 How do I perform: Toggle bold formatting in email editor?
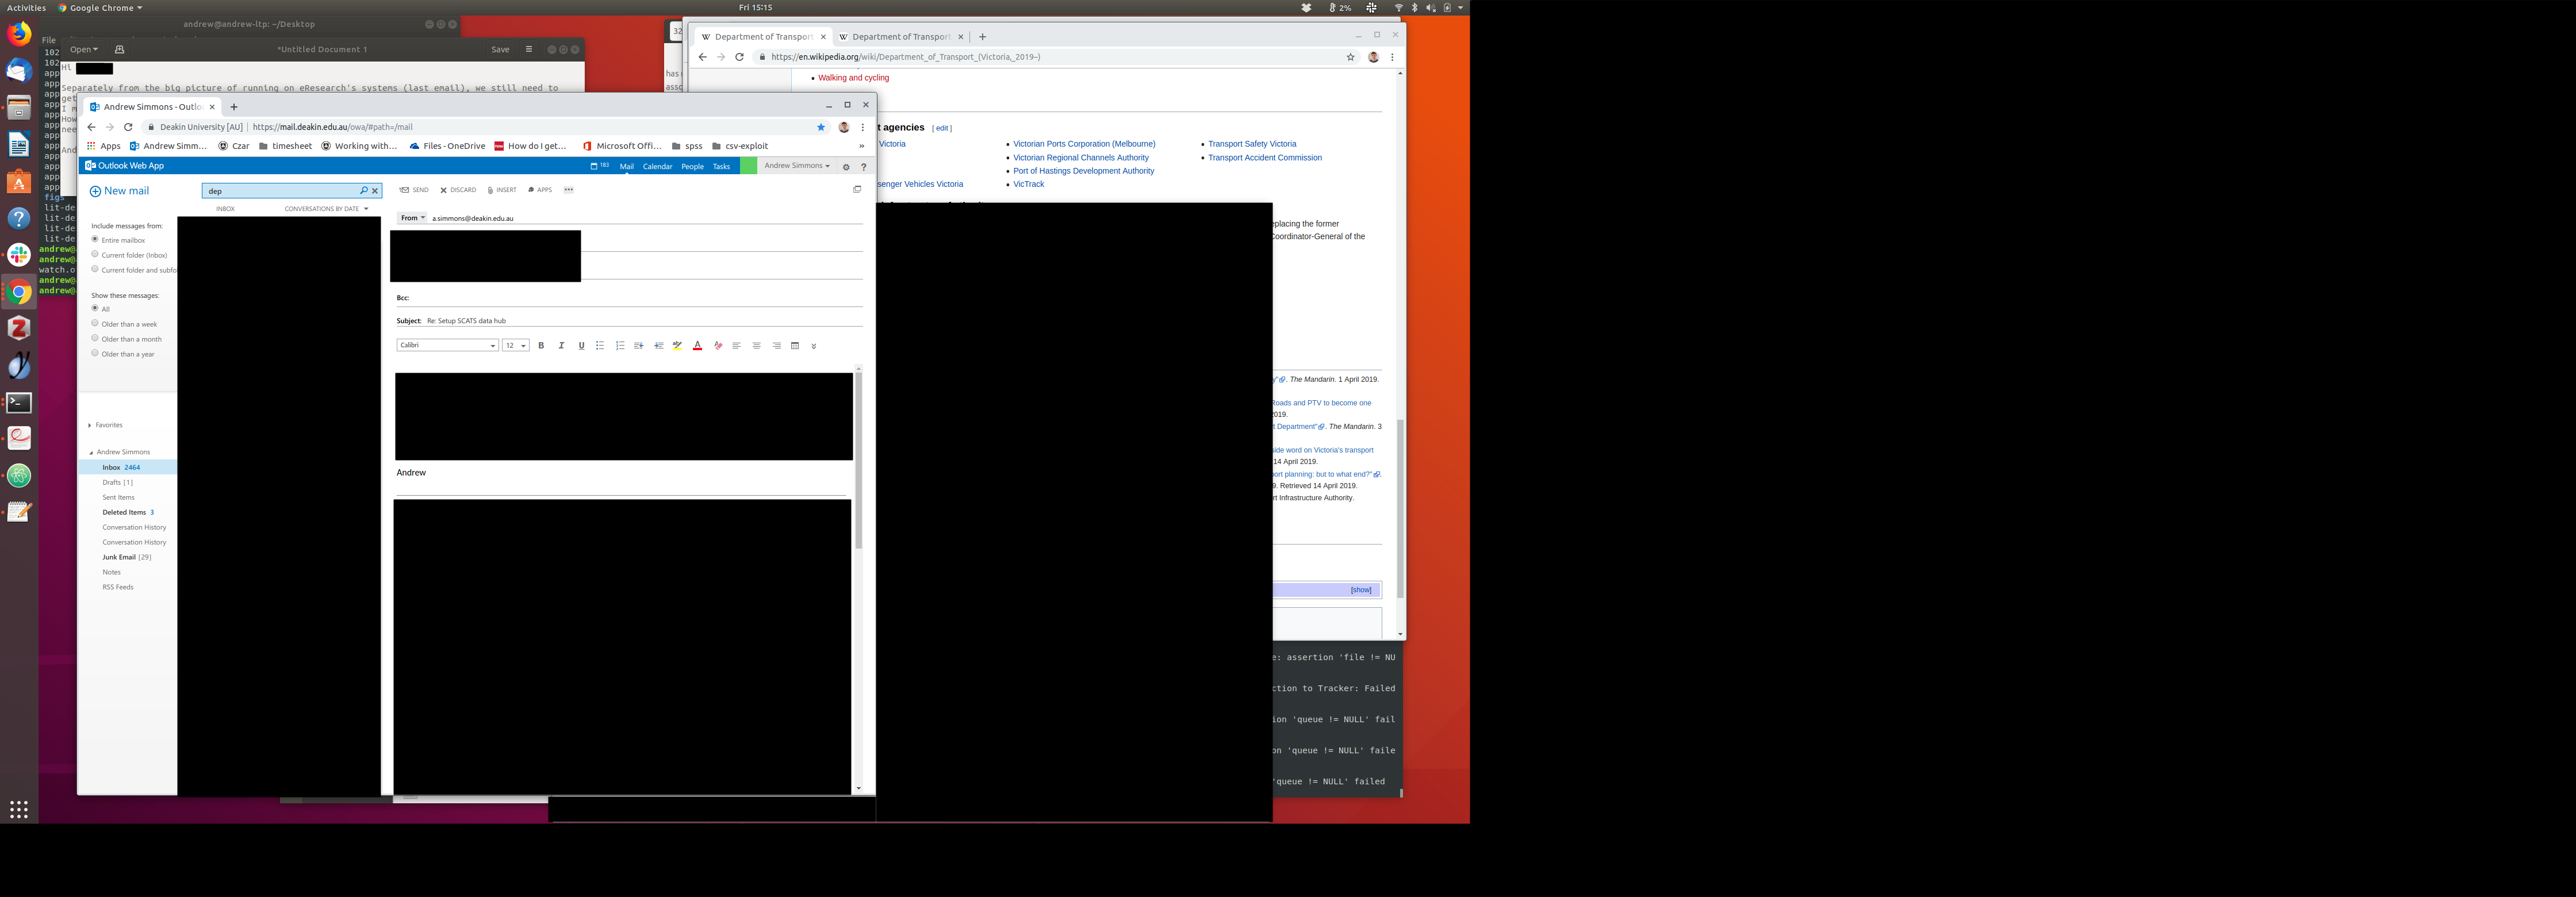tap(541, 346)
